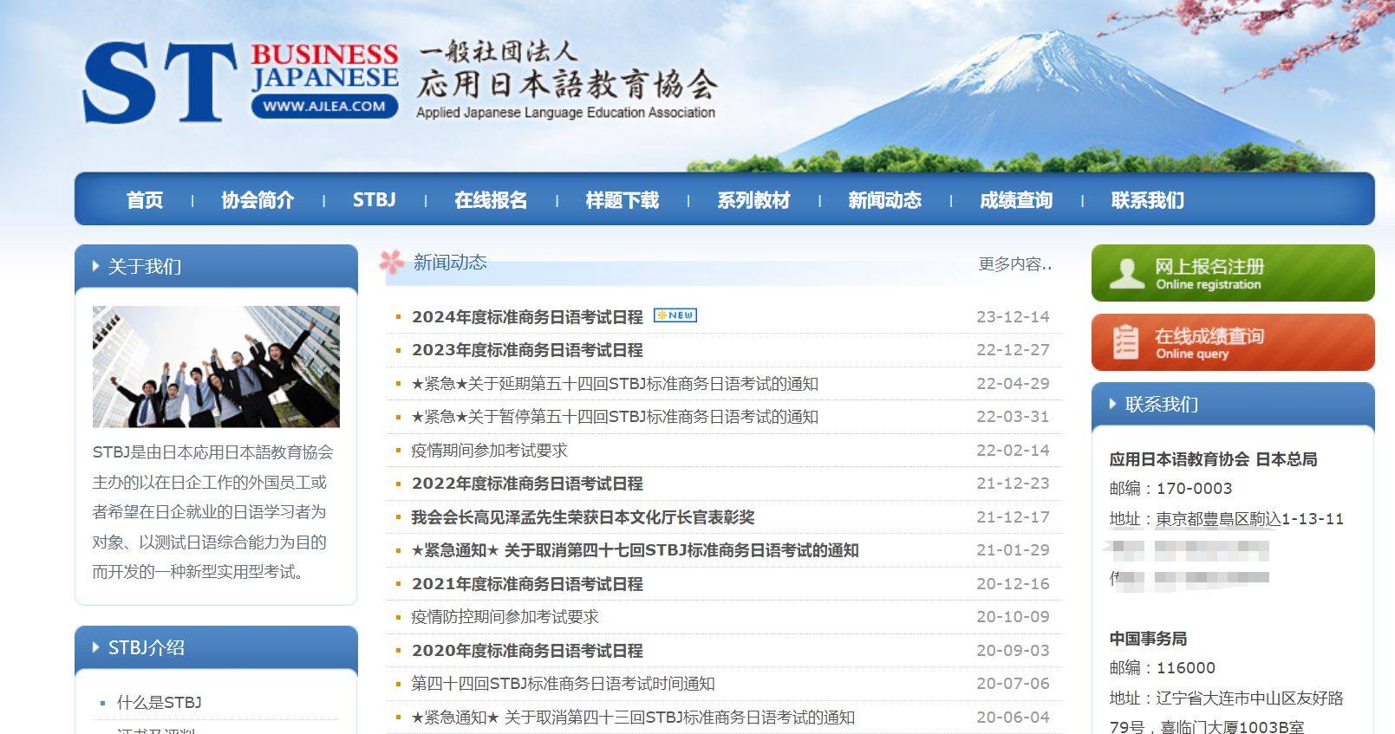1395x734 pixels.
Task: Click the cherry blossom icon by 新闻动态
Action: tap(393, 263)
